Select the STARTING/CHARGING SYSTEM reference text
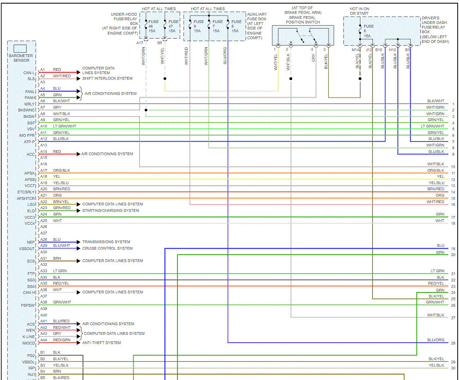459x380 pixels. [x=111, y=210]
